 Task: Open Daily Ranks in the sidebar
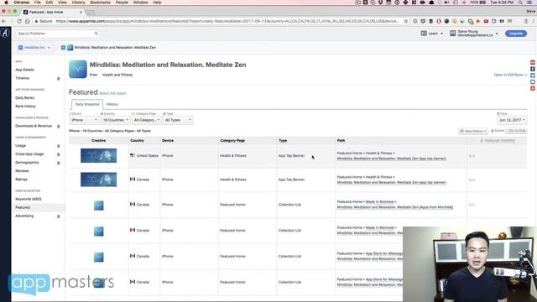tap(24, 98)
